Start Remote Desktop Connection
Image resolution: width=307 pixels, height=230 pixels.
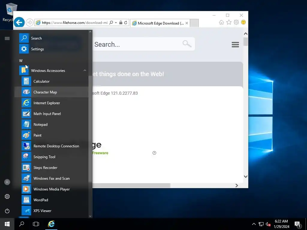point(51,146)
